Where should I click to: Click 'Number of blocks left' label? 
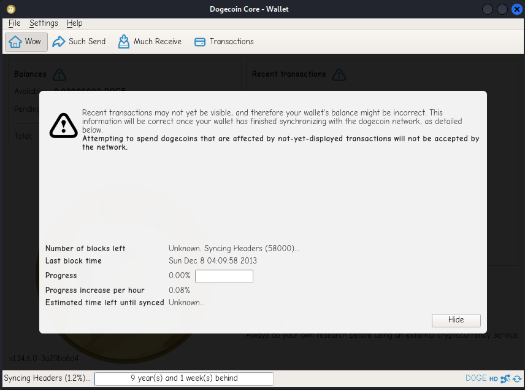(x=85, y=249)
